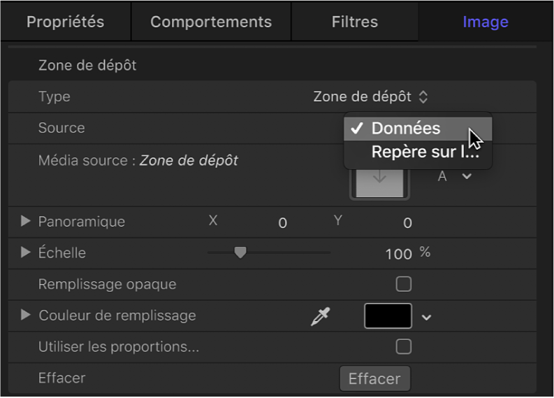This screenshot has height=398, width=554.
Task: Click the black fill color swatch
Action: click(388, 316)
